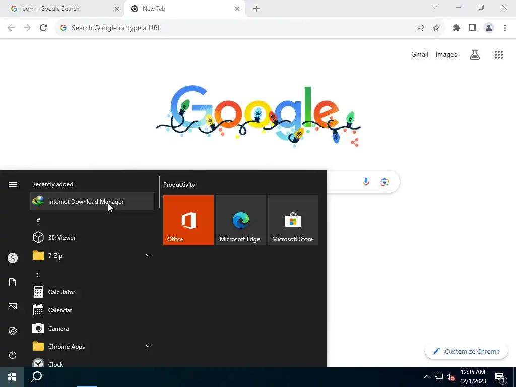The height and width of the screenshot is (387, 516).
Task: Open the Office tile
Action: point(188,220)
